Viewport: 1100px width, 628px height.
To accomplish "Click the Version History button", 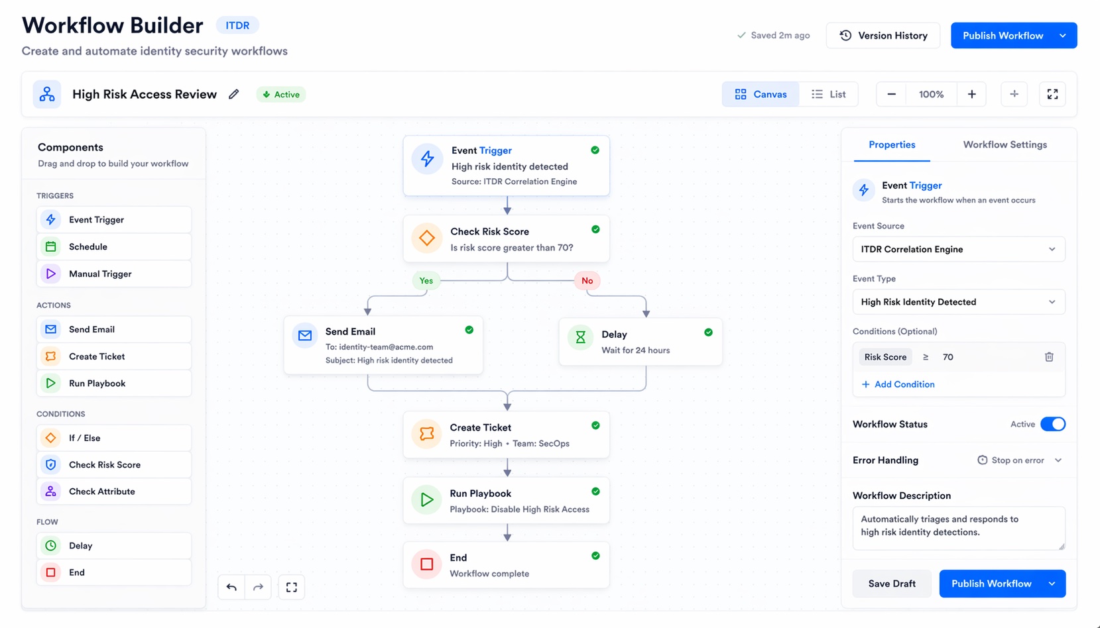I will point(883,35).
